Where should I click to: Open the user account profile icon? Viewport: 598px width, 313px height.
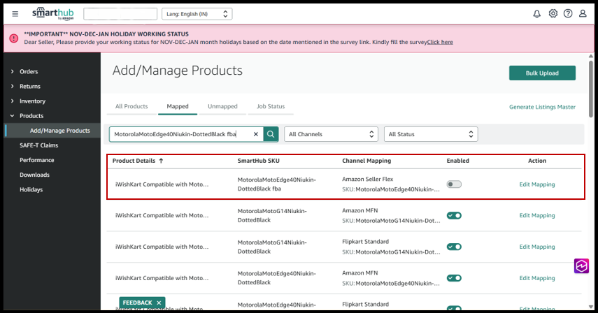point(583,14)
